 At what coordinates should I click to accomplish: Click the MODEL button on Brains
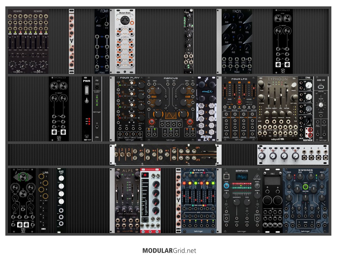click(x=257, y=186)
